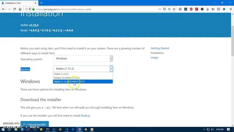Viewport: 234px width, 132px height.
Task: Click the AdBlock Plus extension icon
Action: pyautogui.click(x=191, y=9)
